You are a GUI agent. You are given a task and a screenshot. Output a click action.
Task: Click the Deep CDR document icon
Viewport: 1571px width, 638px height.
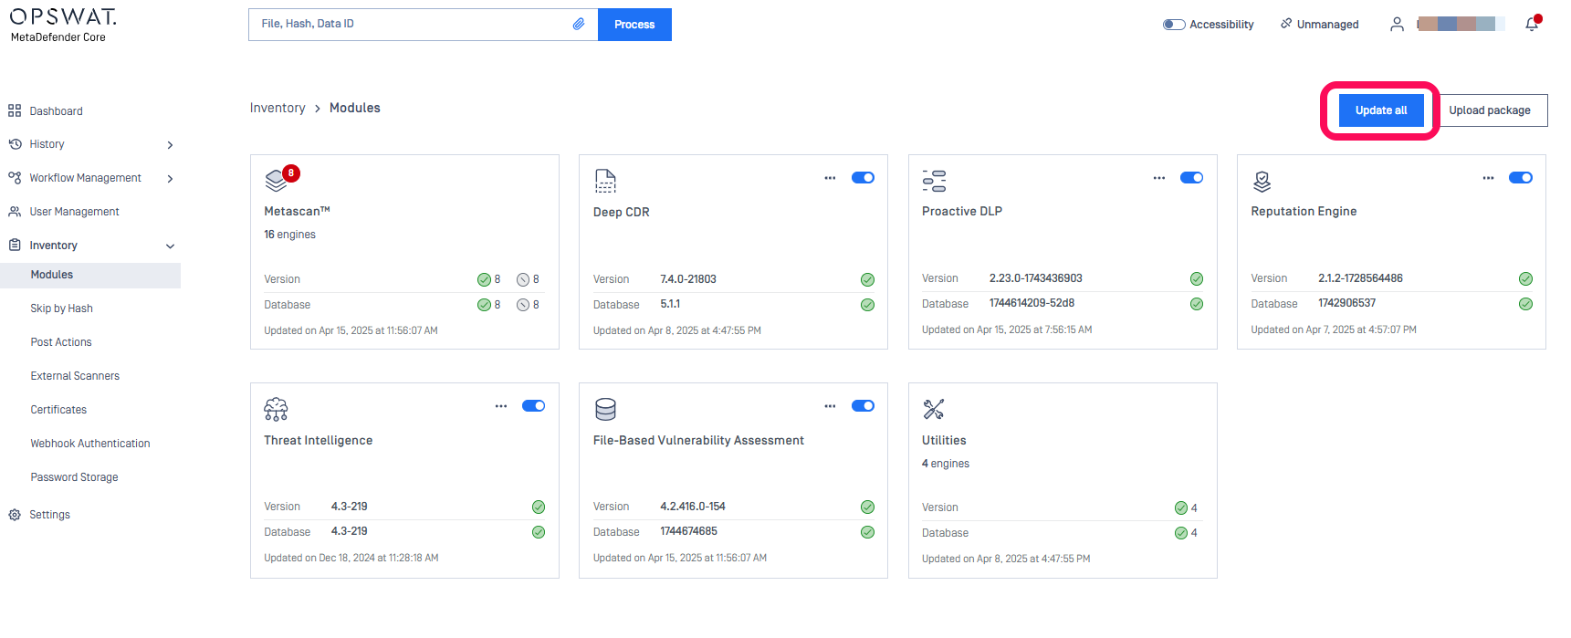[605, 181]
